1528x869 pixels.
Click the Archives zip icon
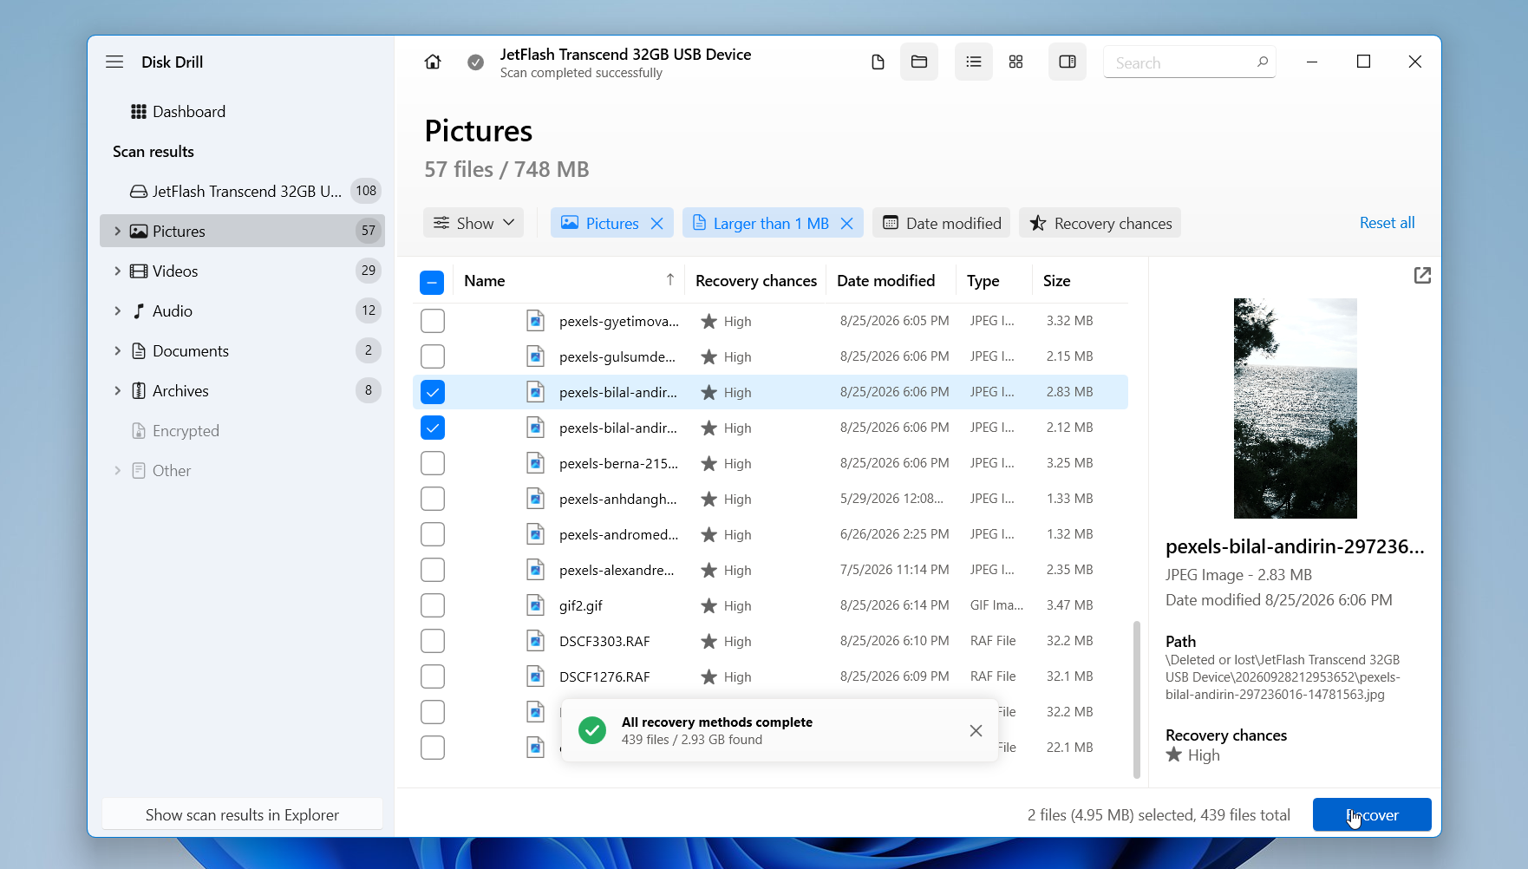tap(139, 390)
